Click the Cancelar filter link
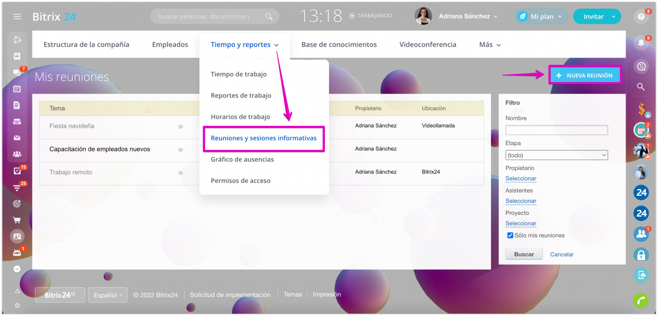 pos(562,254)
